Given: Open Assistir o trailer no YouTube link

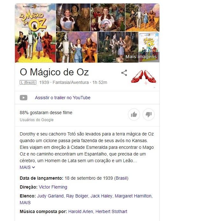Looking at the screenshot, I should click(x=63, y=98).
